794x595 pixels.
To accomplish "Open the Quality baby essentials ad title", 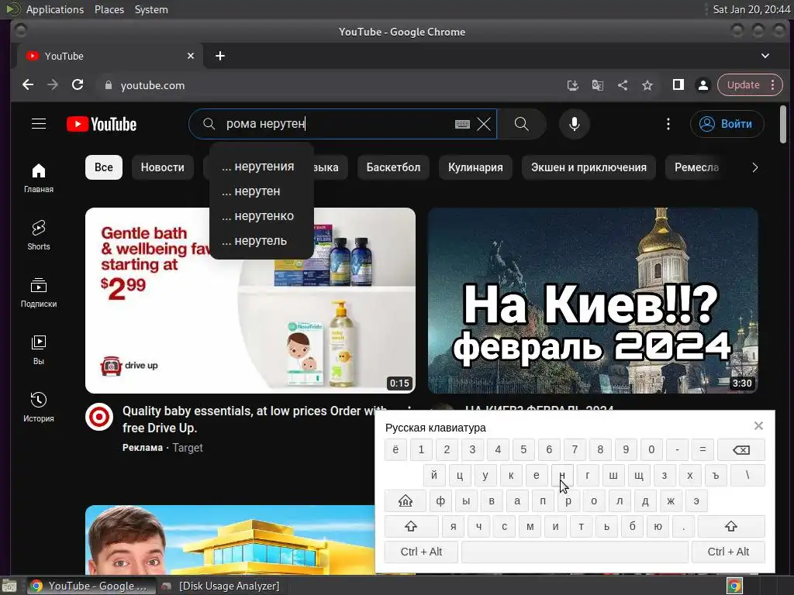I will point(254,419).
